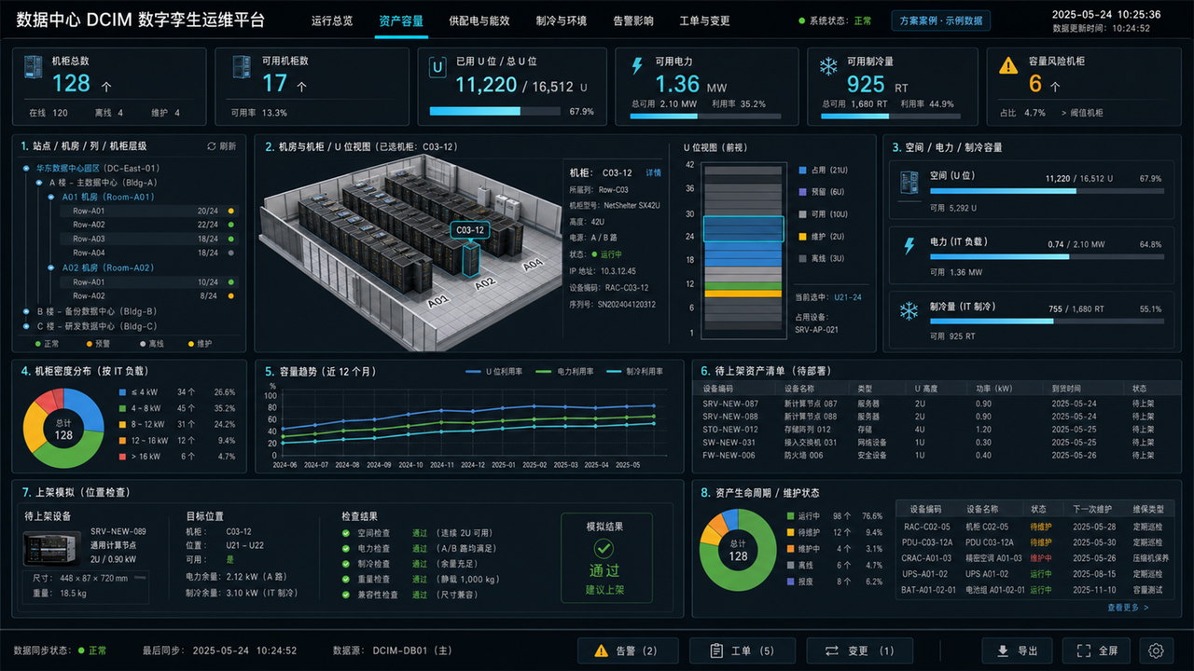Open the 运行总览 tab
The height and width of the screenshot is (671, 1194).
(332, 21)
